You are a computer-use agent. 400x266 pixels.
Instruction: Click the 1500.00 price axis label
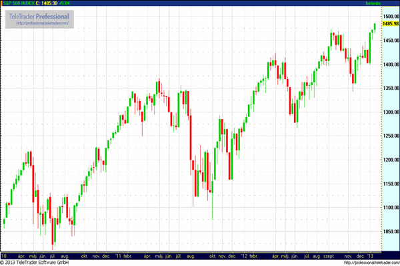(x=390, y=16)
